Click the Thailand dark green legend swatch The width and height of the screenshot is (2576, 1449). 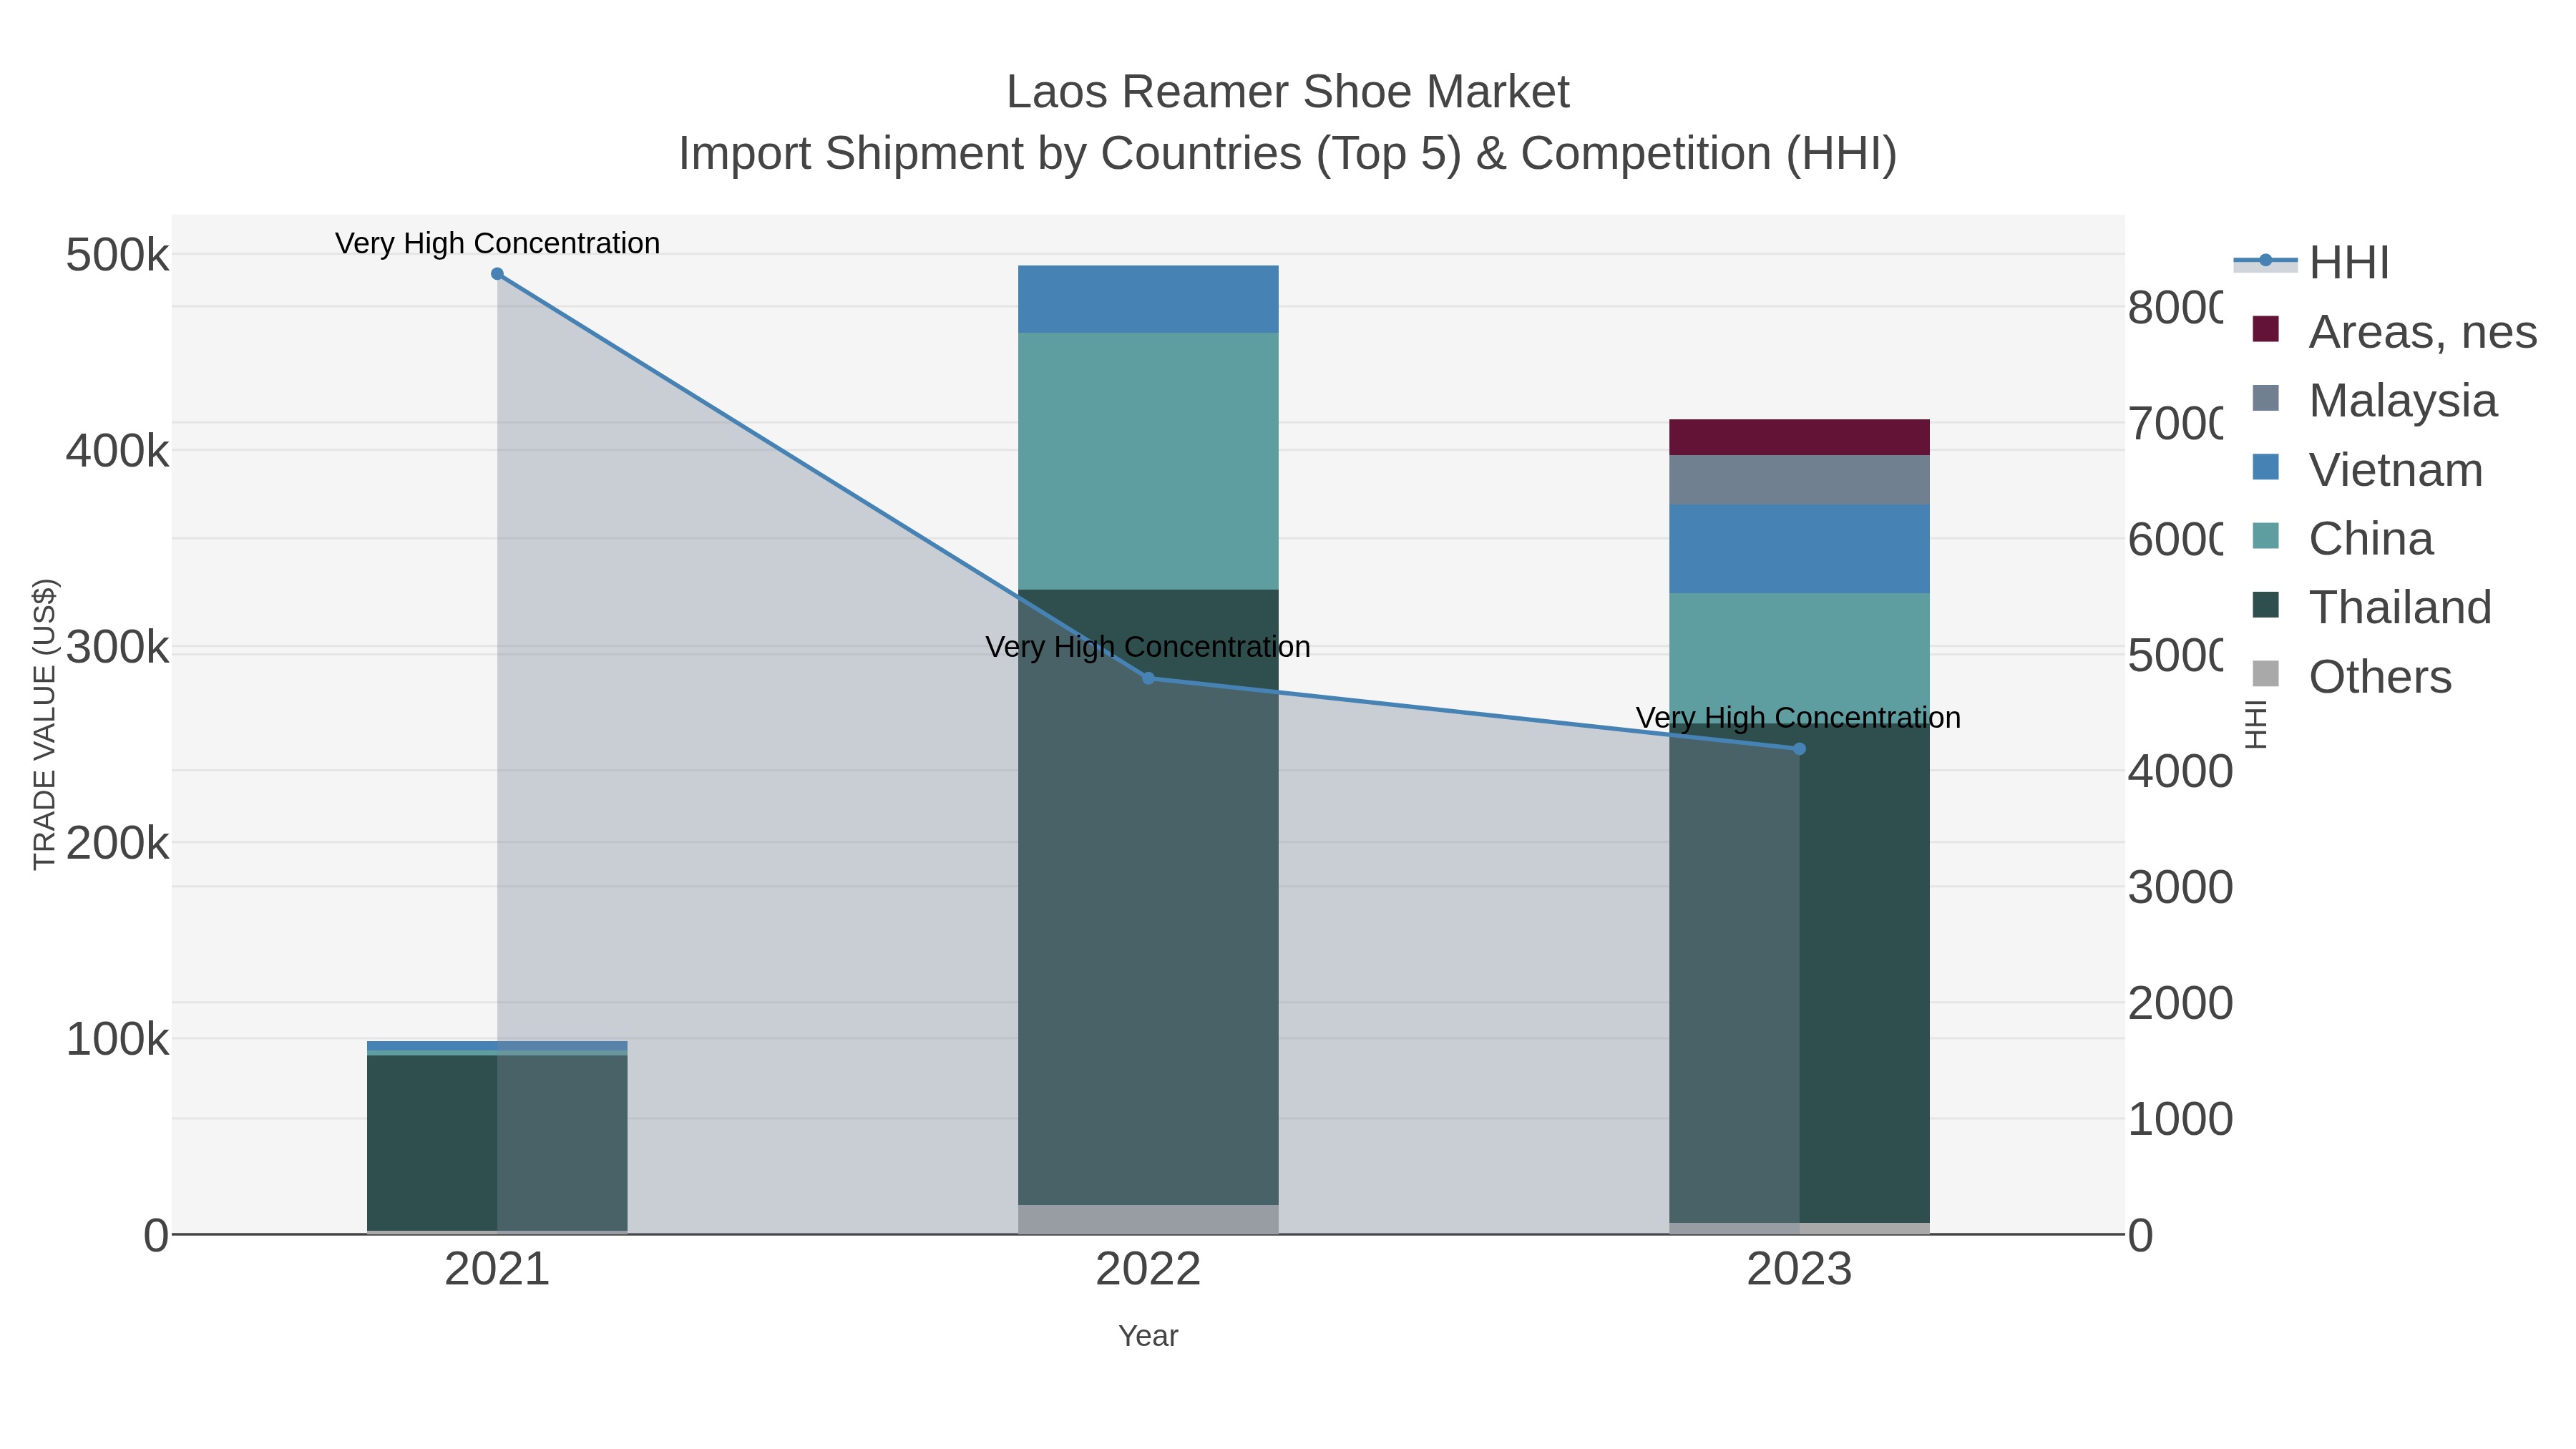point(2266,605)
